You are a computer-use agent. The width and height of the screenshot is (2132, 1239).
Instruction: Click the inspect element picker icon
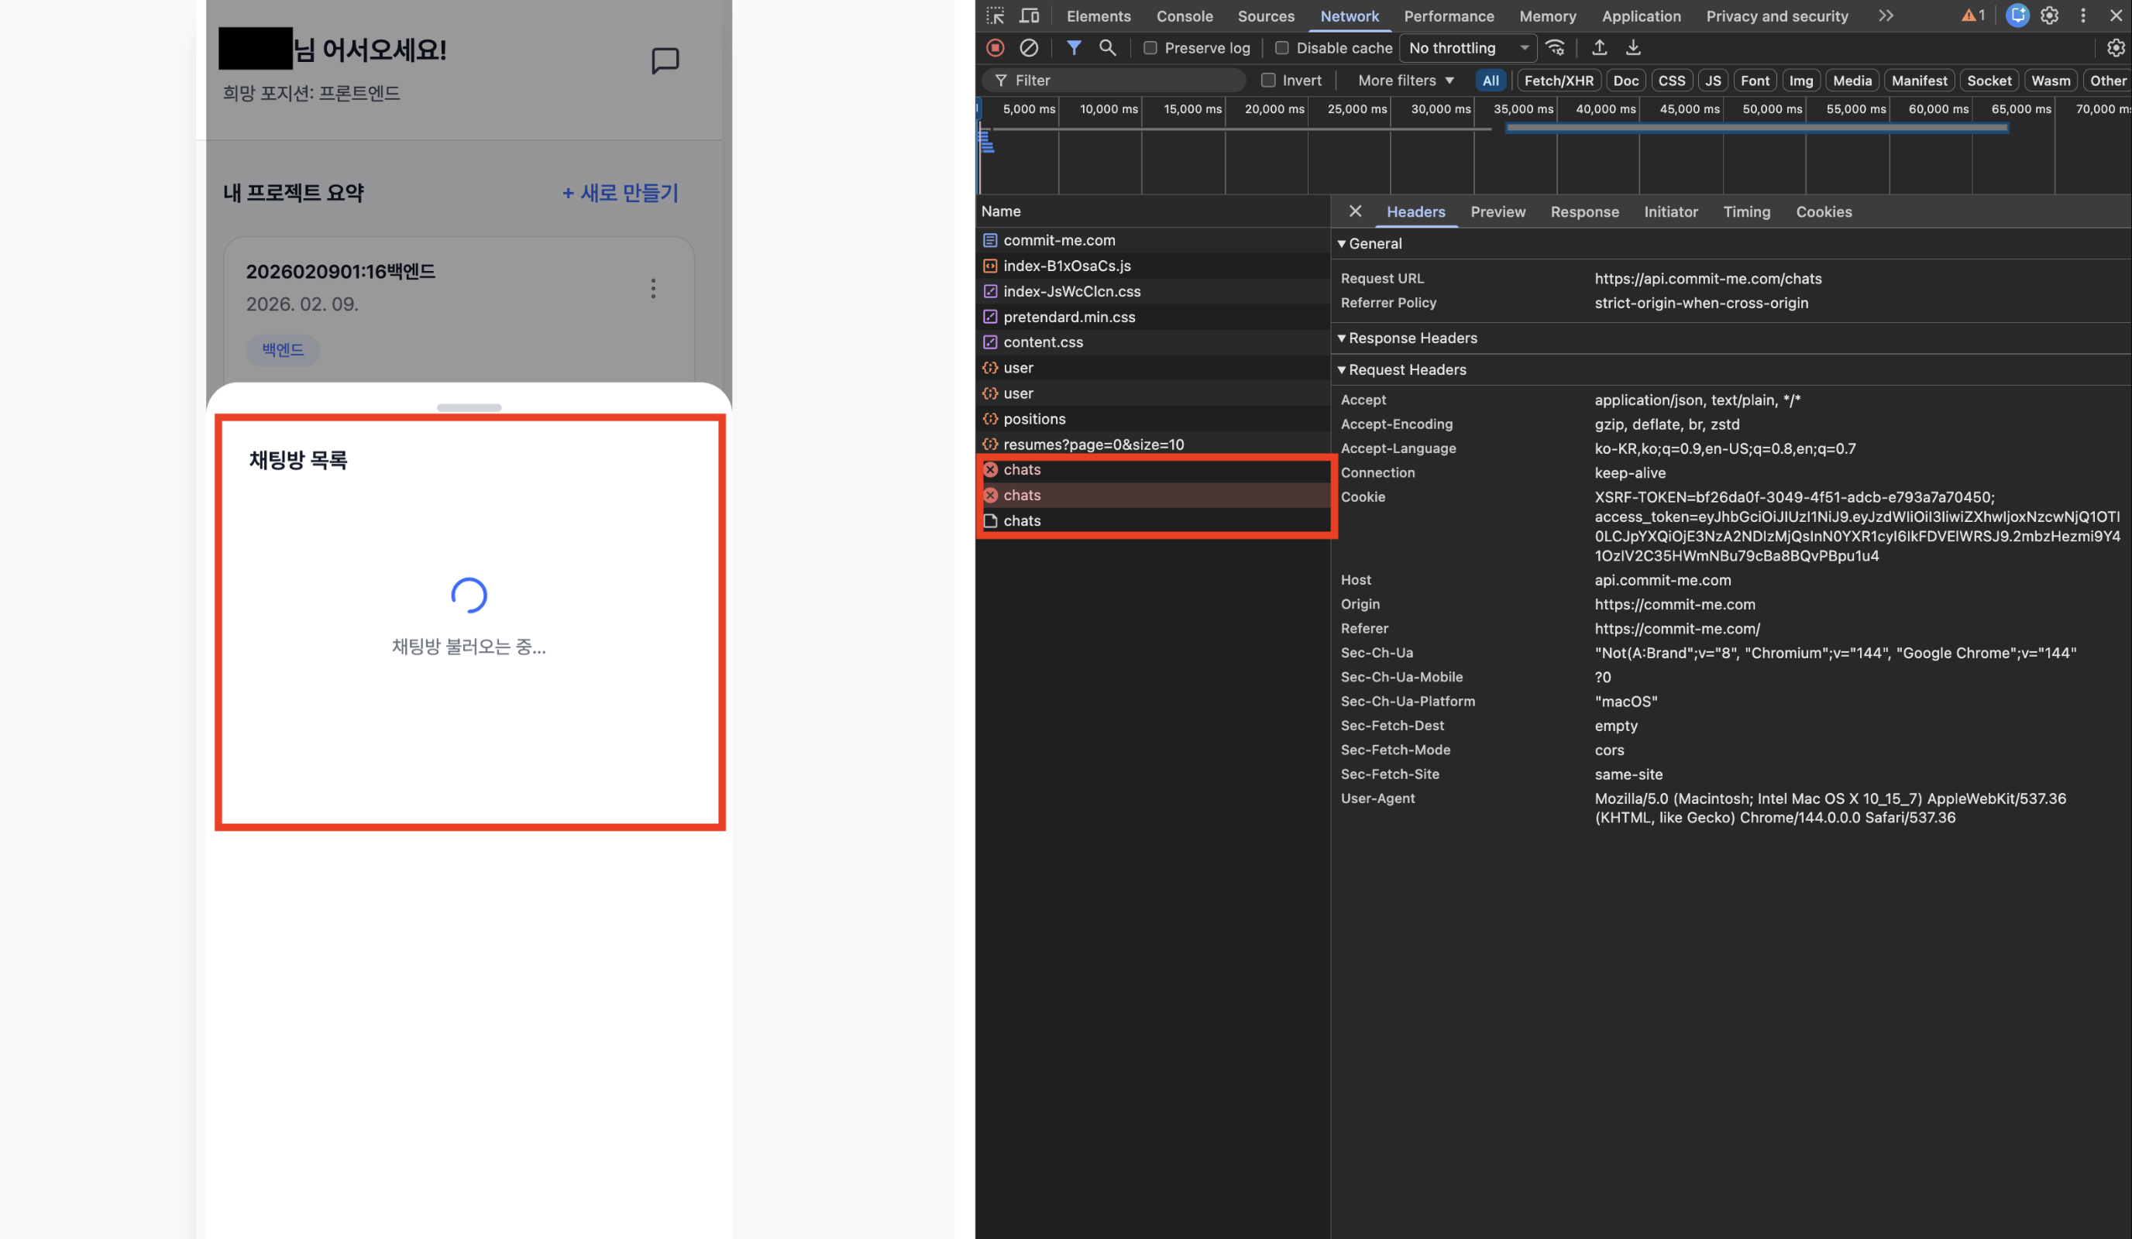(995, 16)
